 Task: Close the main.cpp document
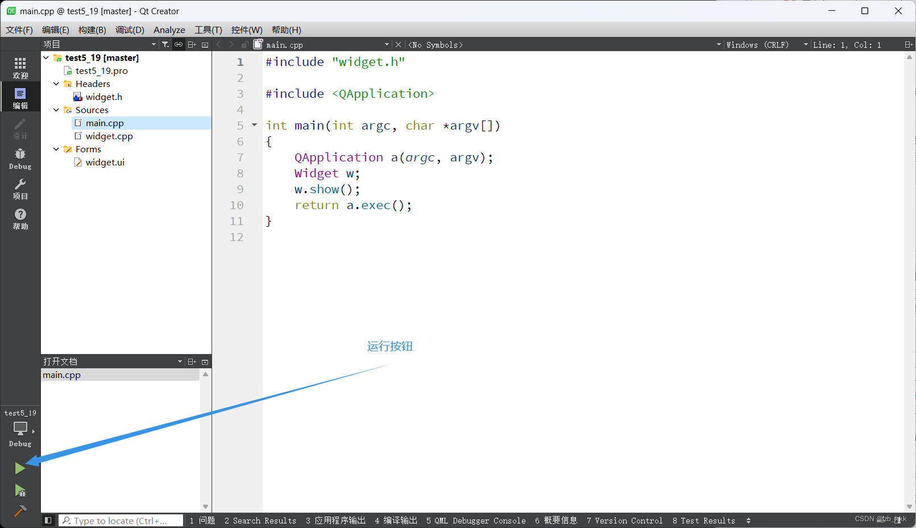click(398, 44)
